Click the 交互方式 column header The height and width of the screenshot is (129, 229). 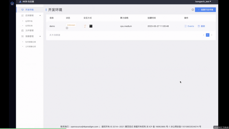point(88,18)
